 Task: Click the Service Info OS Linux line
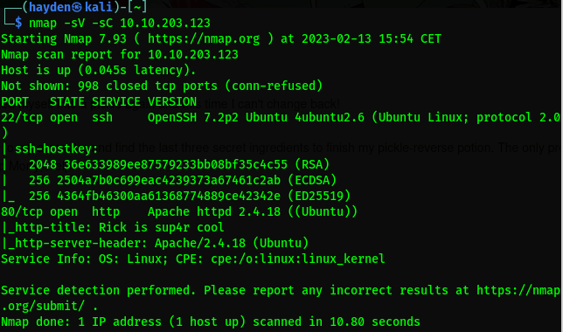click(x=193, y=259)
